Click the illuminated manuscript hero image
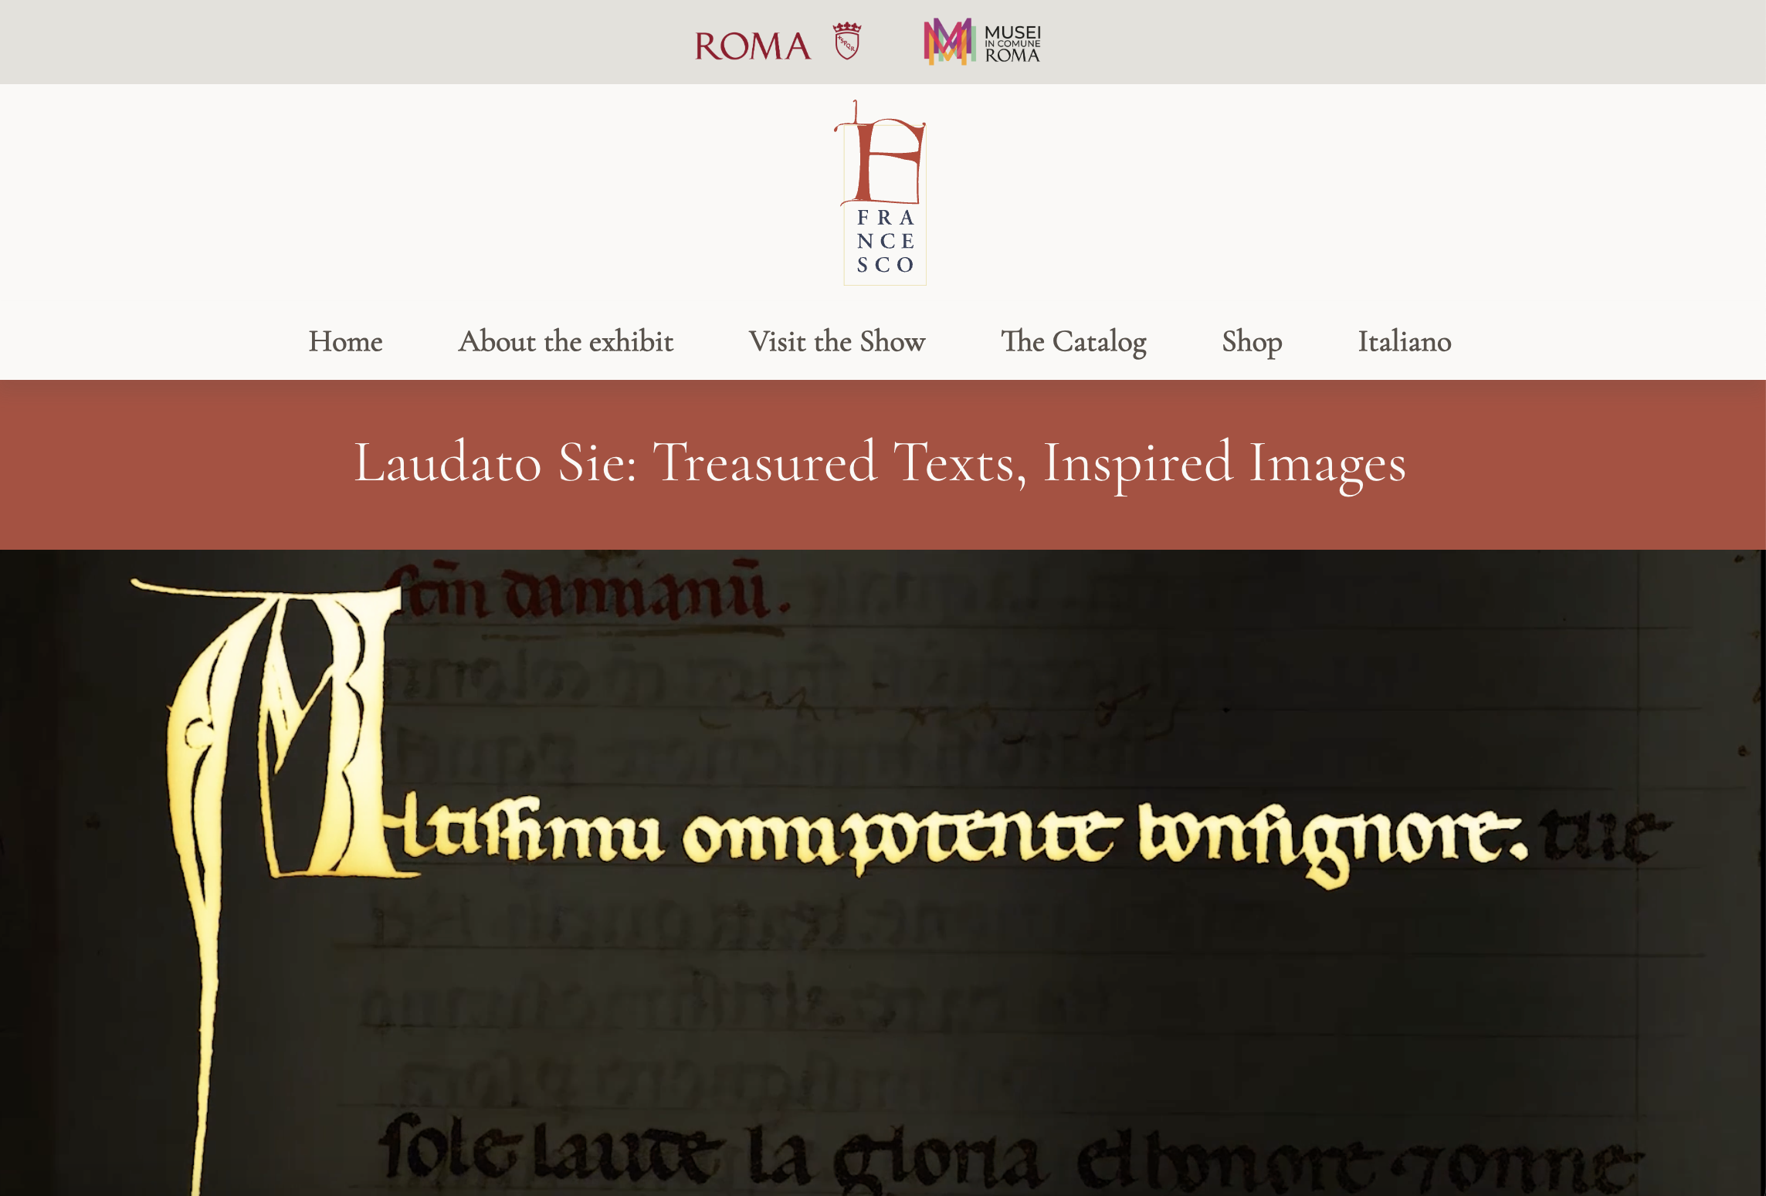 pos(883,872)
